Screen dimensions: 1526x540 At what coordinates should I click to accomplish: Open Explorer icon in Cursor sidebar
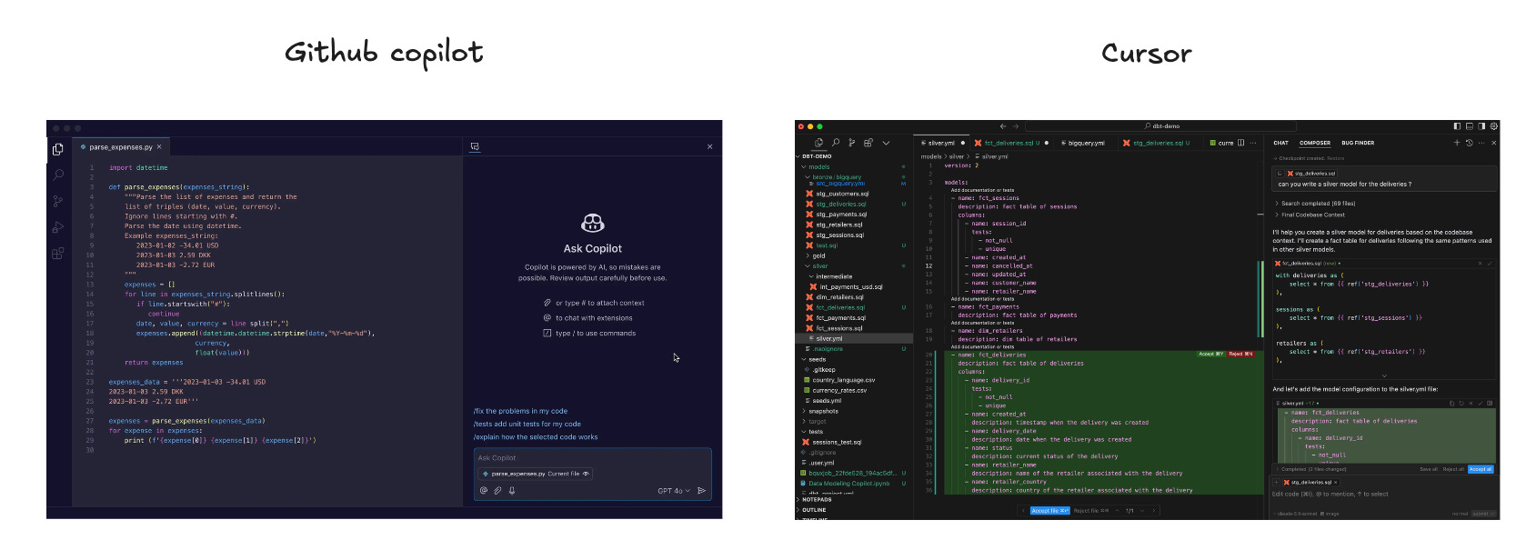(x=818, y=143)
